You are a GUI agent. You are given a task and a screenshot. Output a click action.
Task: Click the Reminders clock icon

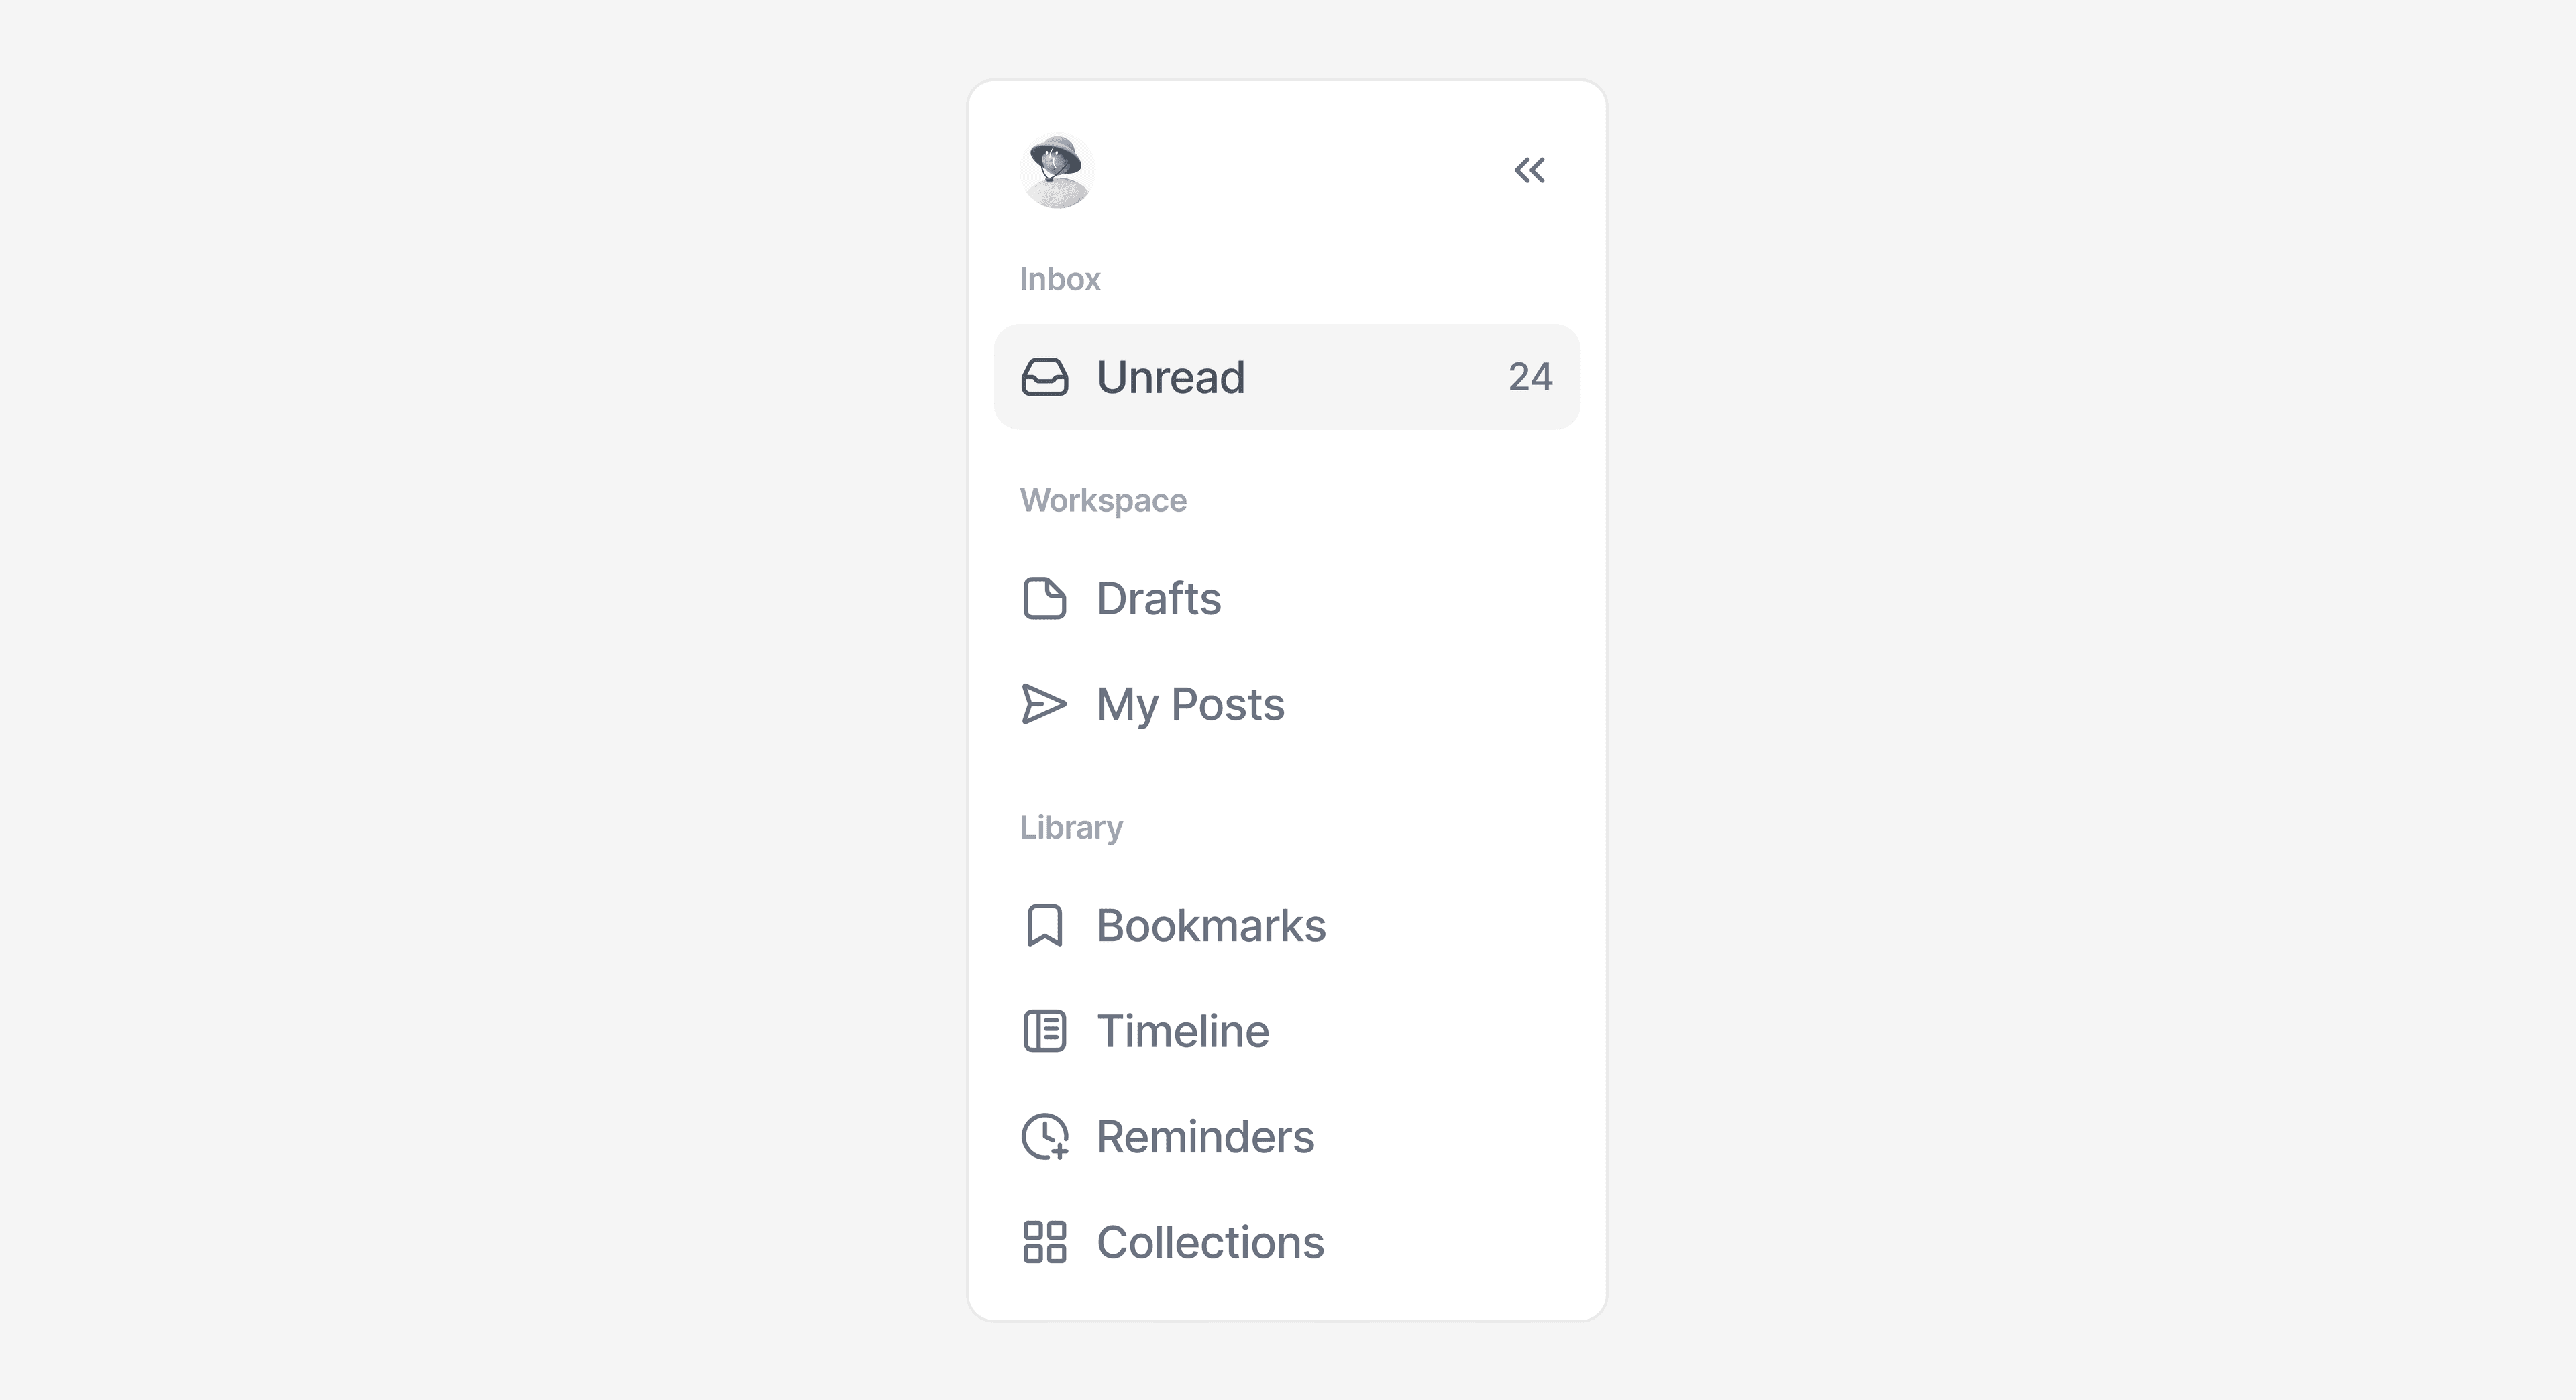click(1044, 1137)
